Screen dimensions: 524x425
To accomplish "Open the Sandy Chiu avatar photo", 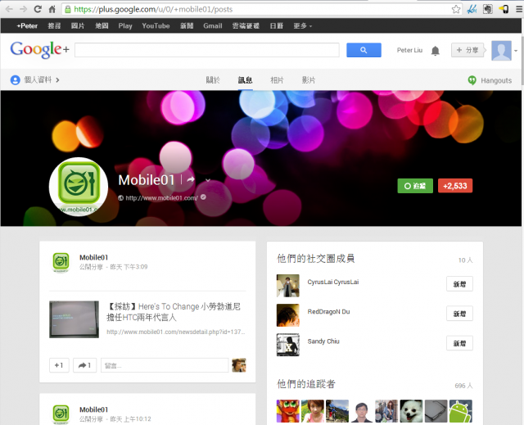I will [287, 345].
